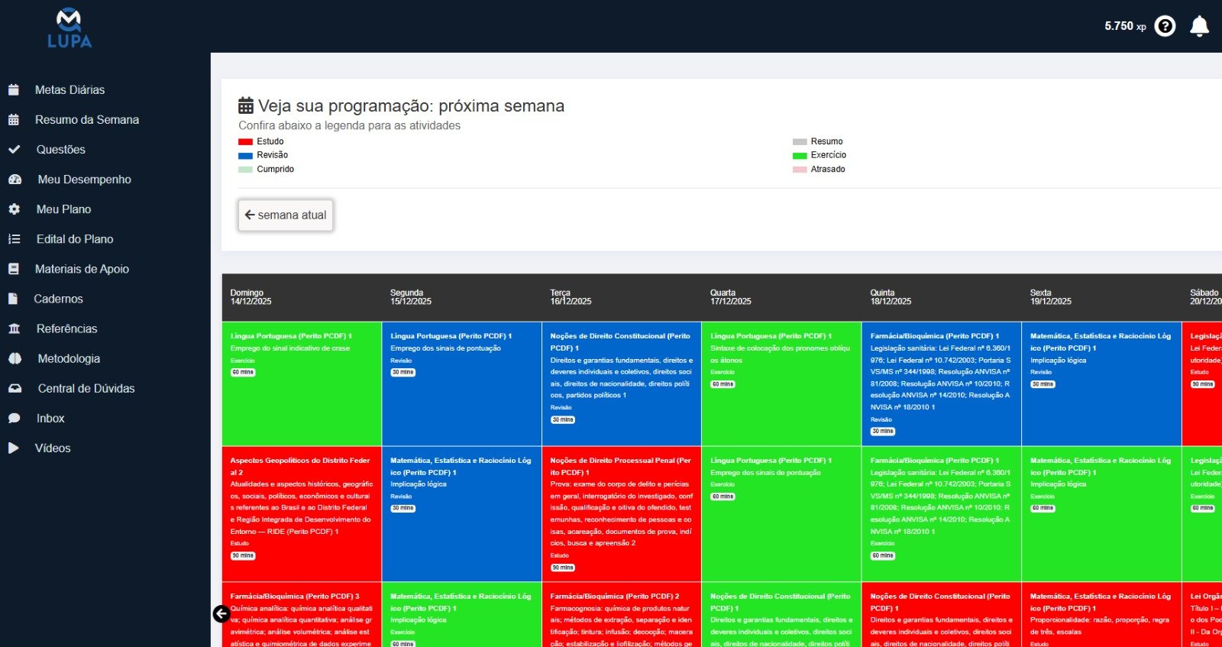
Task: Open Metas Diárias menu item
Action: [70, 89]
